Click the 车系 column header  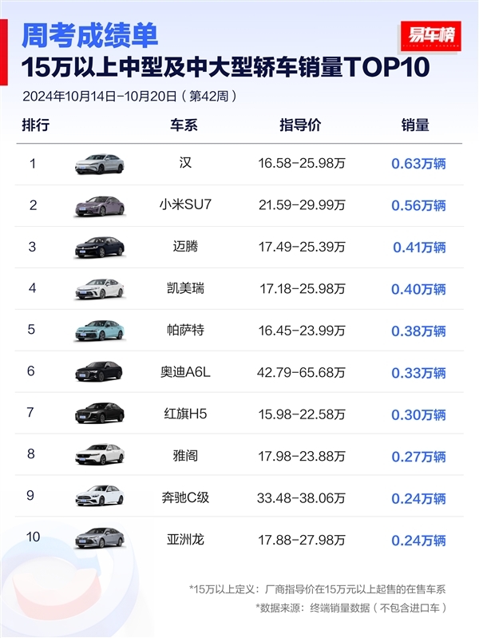[x=184, y=125]
